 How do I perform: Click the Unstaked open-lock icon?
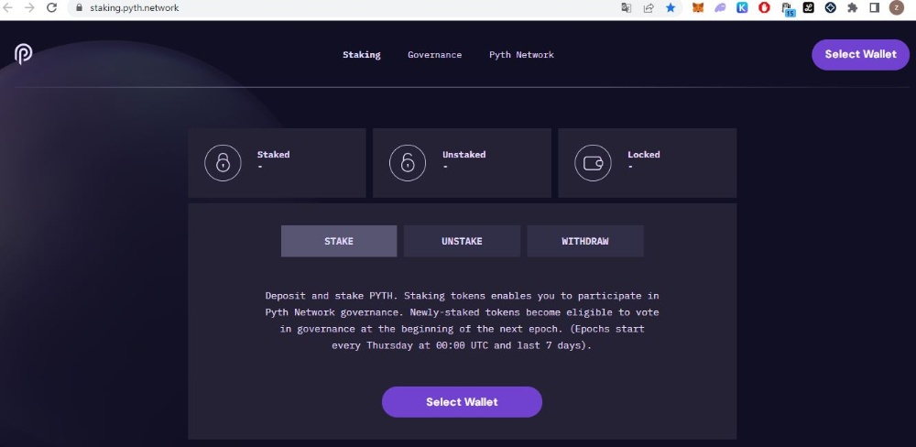point(408,163)
